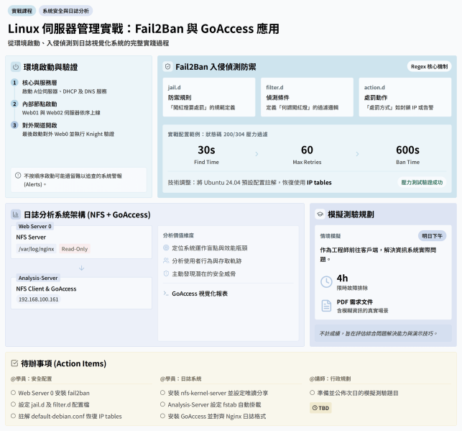Click the shield icon beside 主動發現潛在的安全威脅
This screenshot has height=431, width=462.
pyautogui.click(x=166, y=273)
